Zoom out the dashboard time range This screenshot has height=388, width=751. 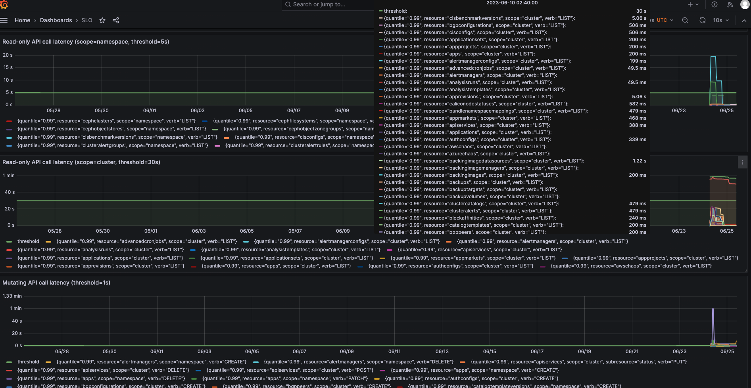[685, 20]
